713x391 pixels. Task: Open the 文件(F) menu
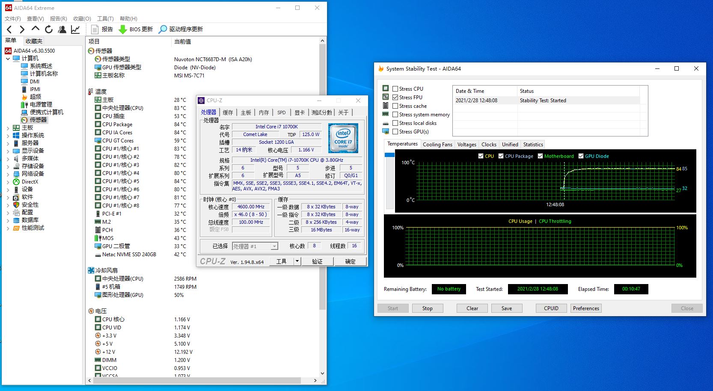point(13,19)
